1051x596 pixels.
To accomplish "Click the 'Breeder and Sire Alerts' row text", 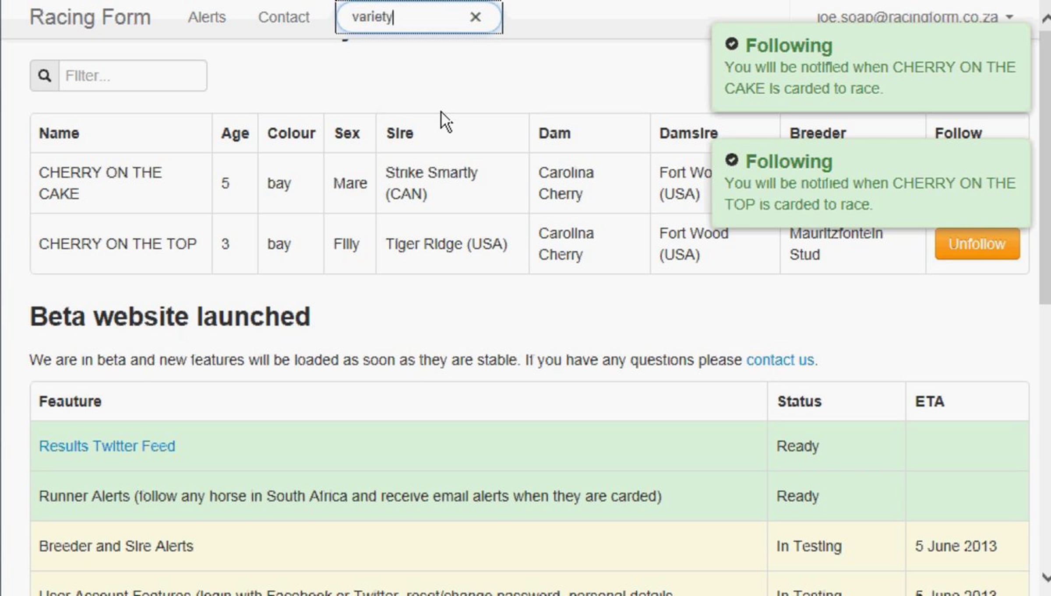I will [116, 546].
